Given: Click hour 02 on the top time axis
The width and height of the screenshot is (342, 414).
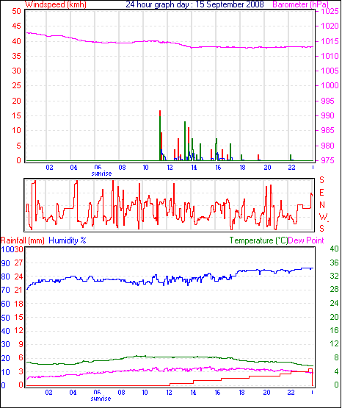Looking at the screenshot, I should 49,168.
